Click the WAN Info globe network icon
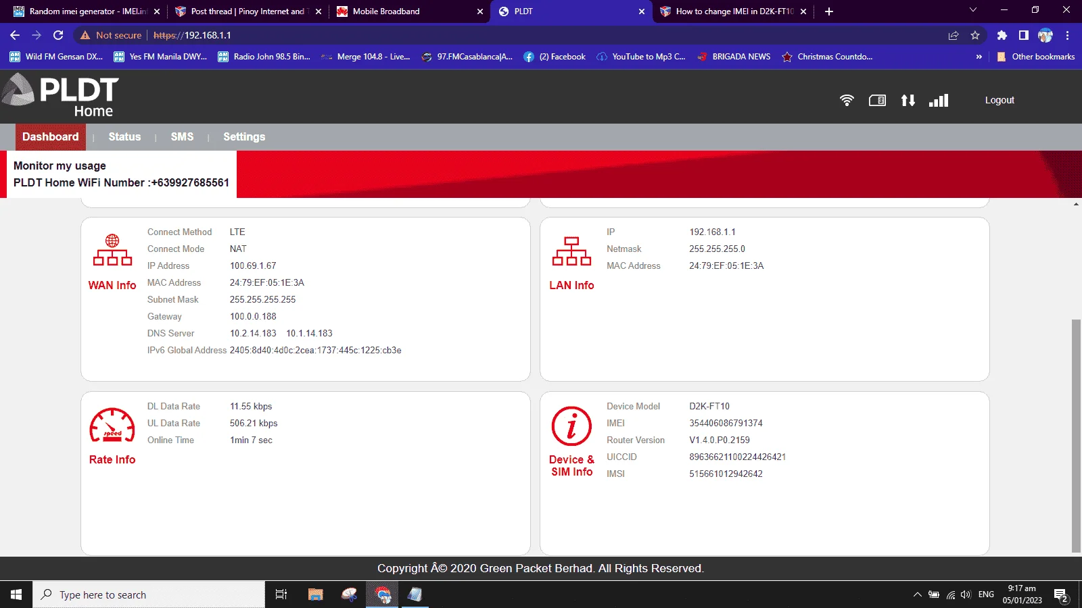1082x608 pixels. [x=112, y=250]
